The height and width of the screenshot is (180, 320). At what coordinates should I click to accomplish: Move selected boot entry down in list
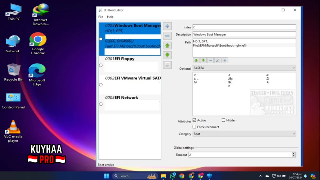167,55
